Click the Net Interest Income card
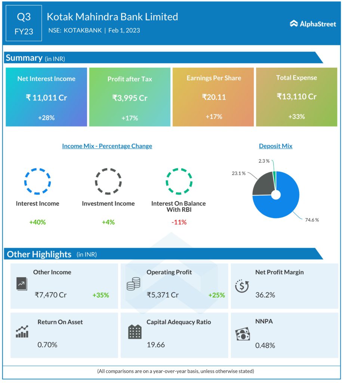The image size is (343, 383). point(46,97)
